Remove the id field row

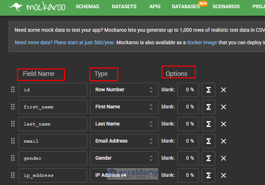pos(224,90)
